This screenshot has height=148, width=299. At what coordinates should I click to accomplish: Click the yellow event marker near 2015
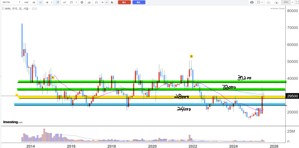coord(53,78)
